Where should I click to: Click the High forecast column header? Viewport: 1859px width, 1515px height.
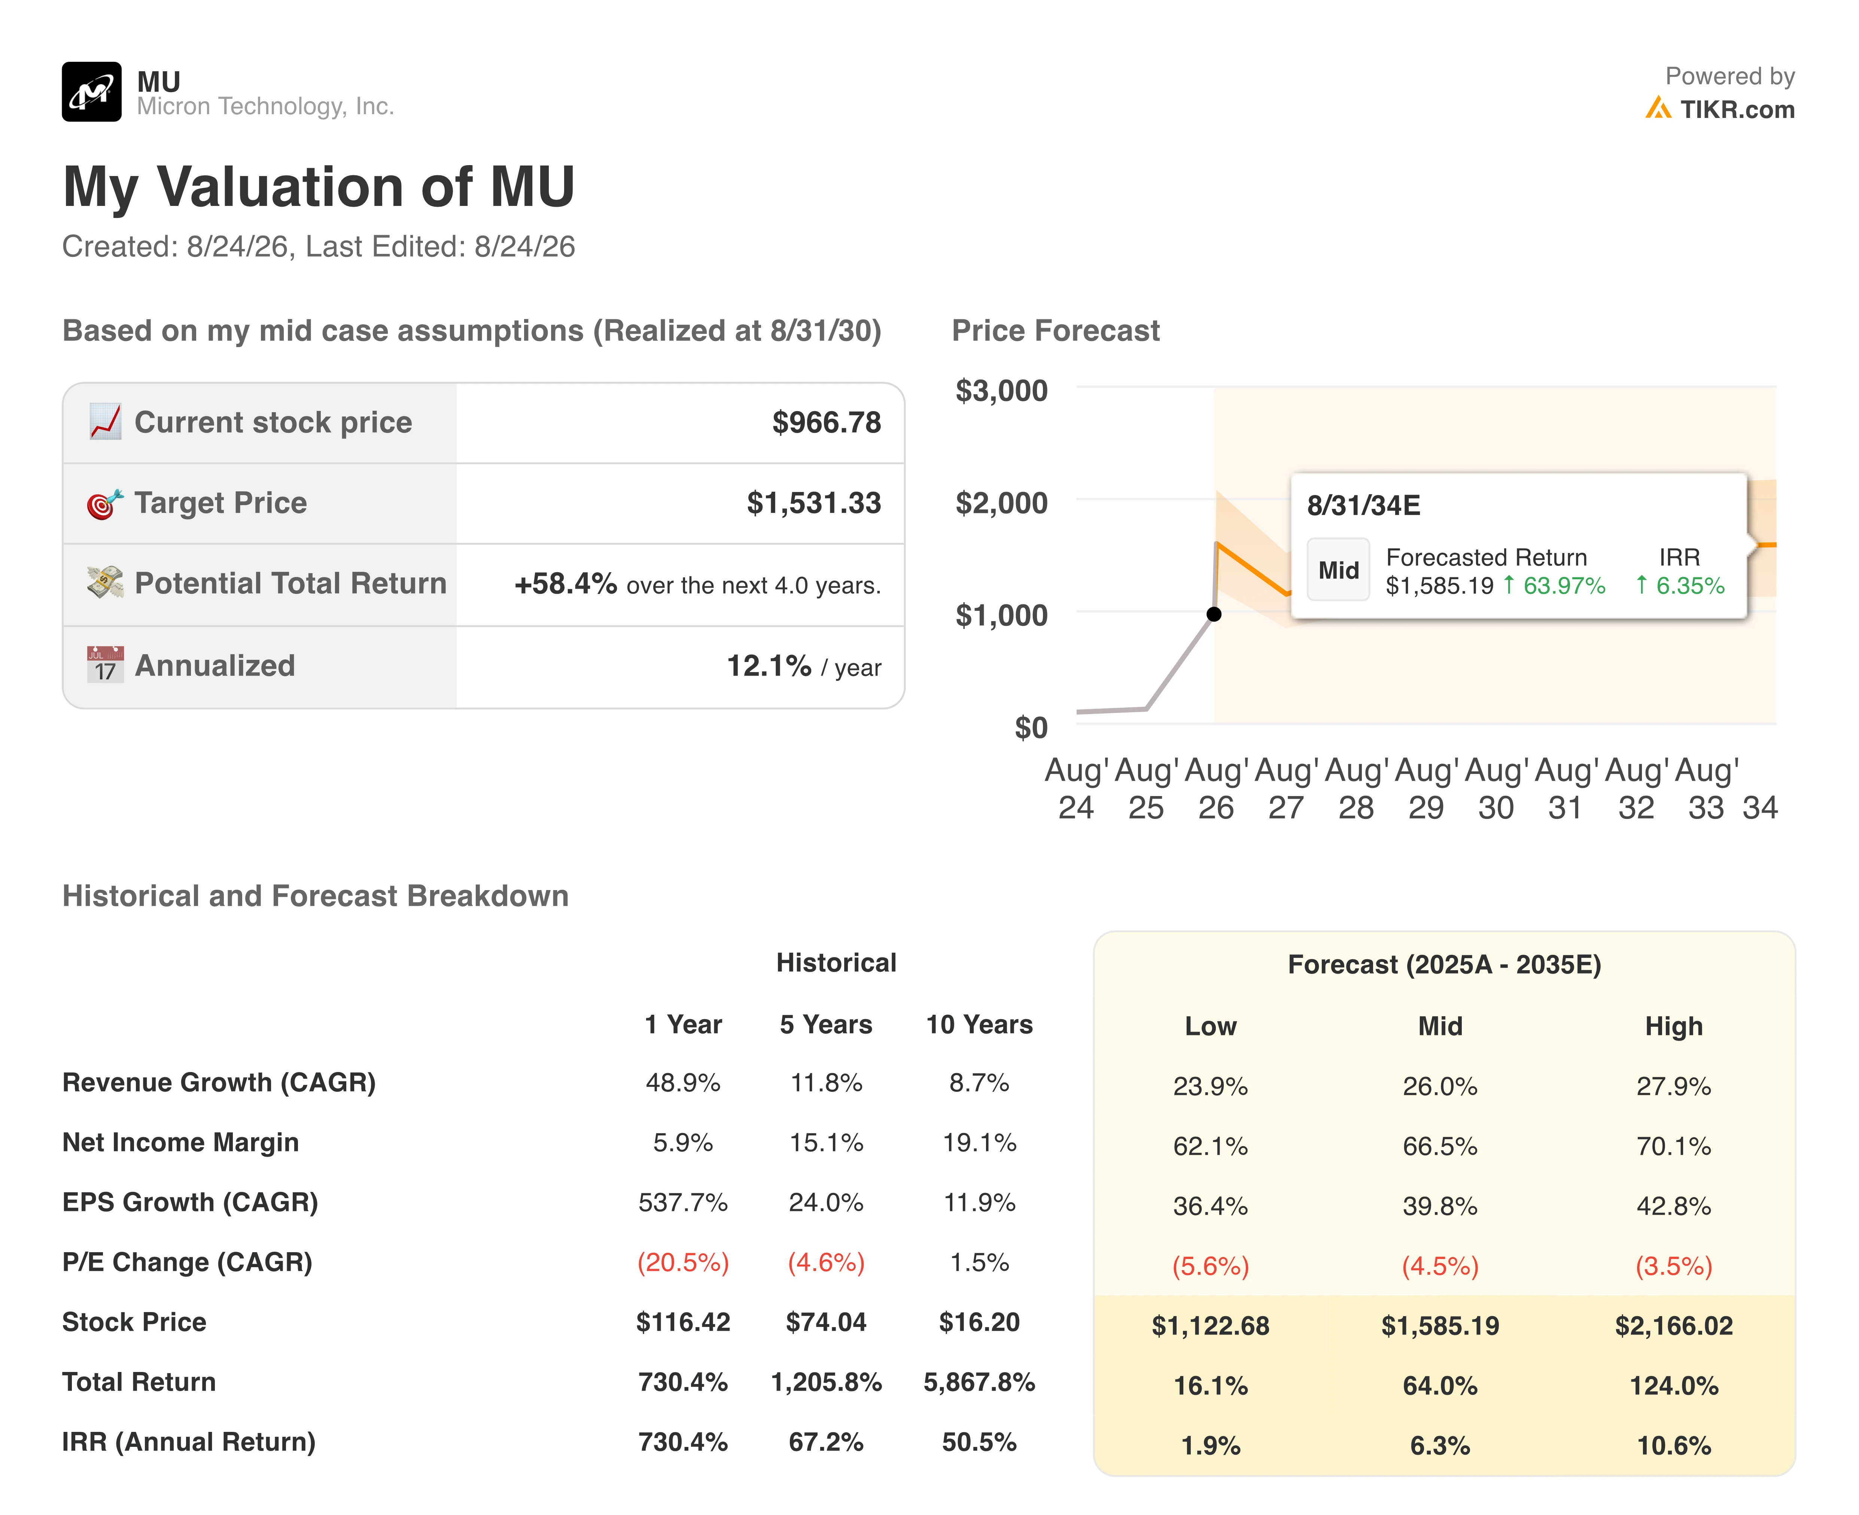(x=1673, y=1026)
